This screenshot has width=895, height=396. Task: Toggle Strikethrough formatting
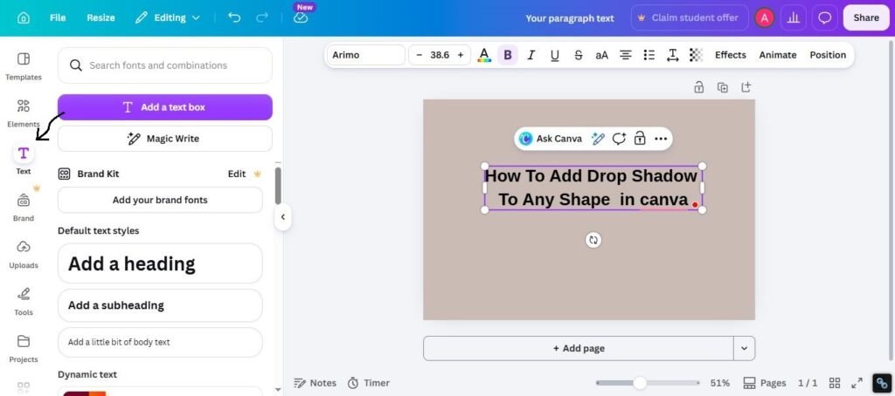(579, 55)
